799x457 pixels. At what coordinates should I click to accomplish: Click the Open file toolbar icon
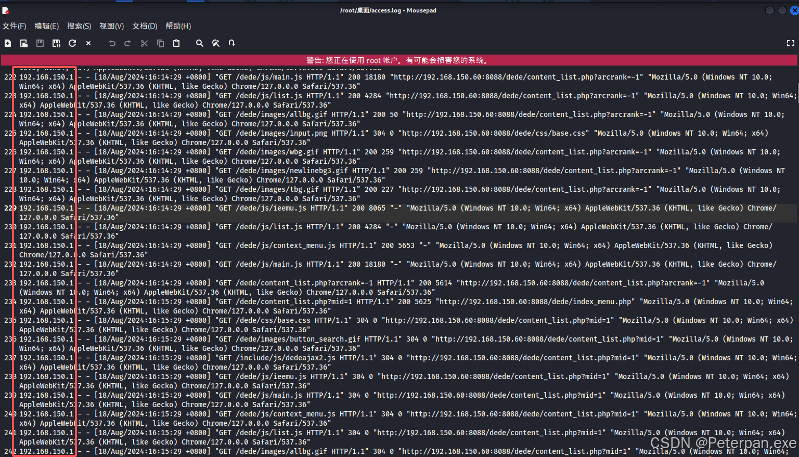point(24,44)
